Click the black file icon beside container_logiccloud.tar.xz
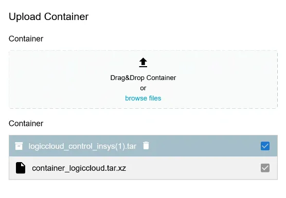 click(x=21, y=168)
